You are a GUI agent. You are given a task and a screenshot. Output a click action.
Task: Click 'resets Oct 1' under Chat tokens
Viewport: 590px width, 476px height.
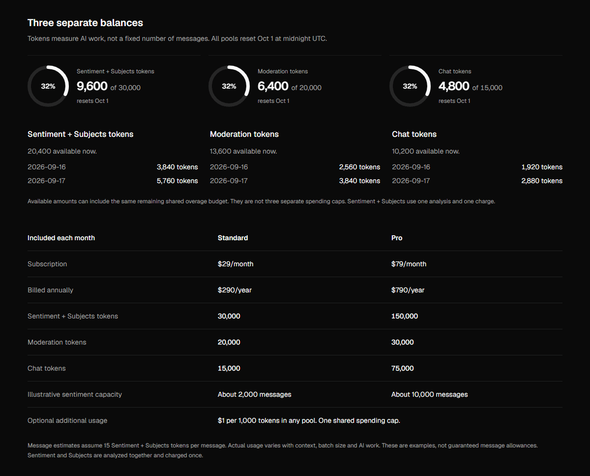coord(454,101)
